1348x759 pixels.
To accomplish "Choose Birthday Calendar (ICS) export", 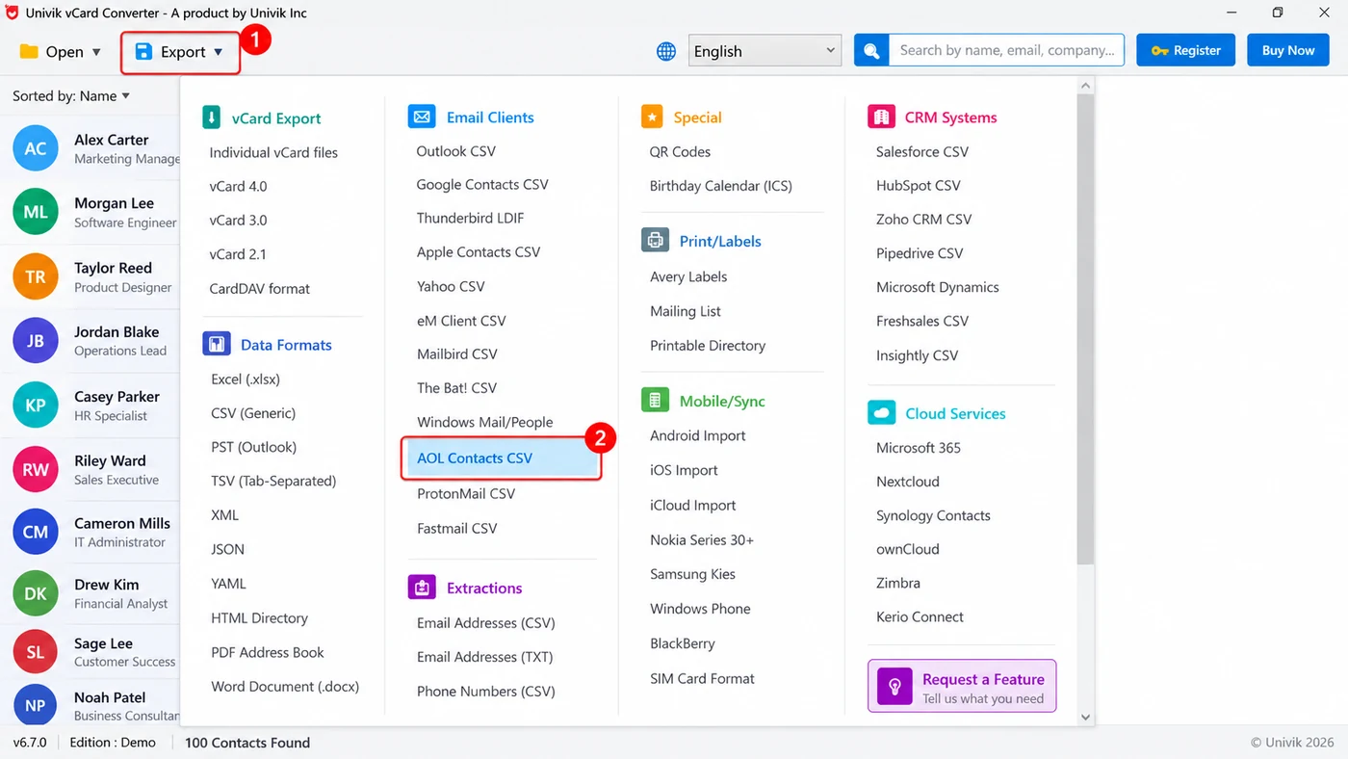I will click(x=721, y=186).
